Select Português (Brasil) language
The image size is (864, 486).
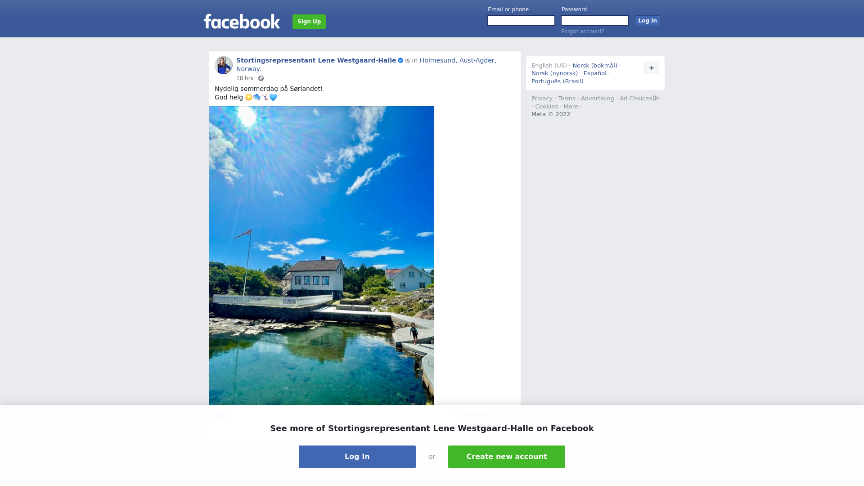point(558,81)
